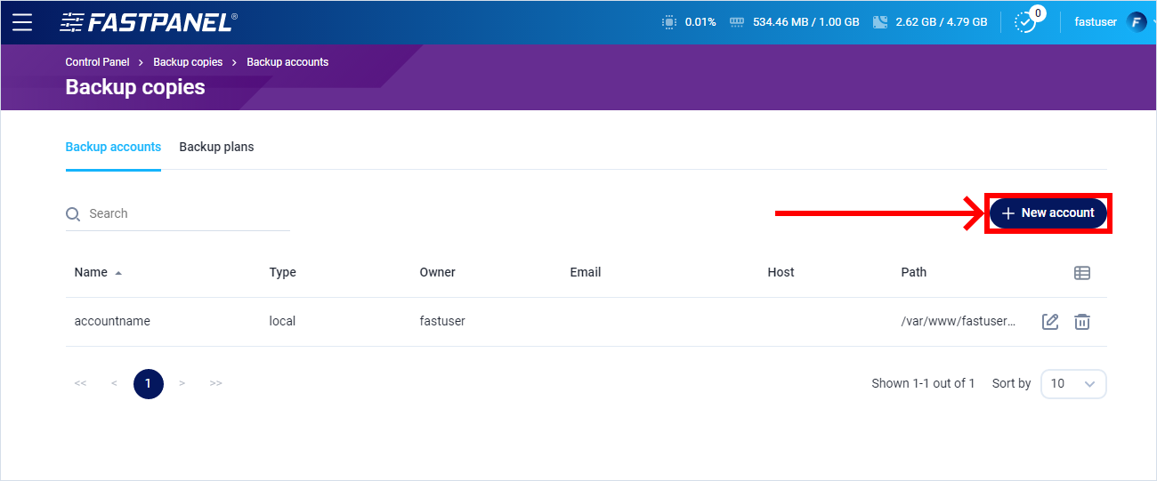1157x481 pixels.
Task: Focus the Search input field
Action: coord(178,214)
